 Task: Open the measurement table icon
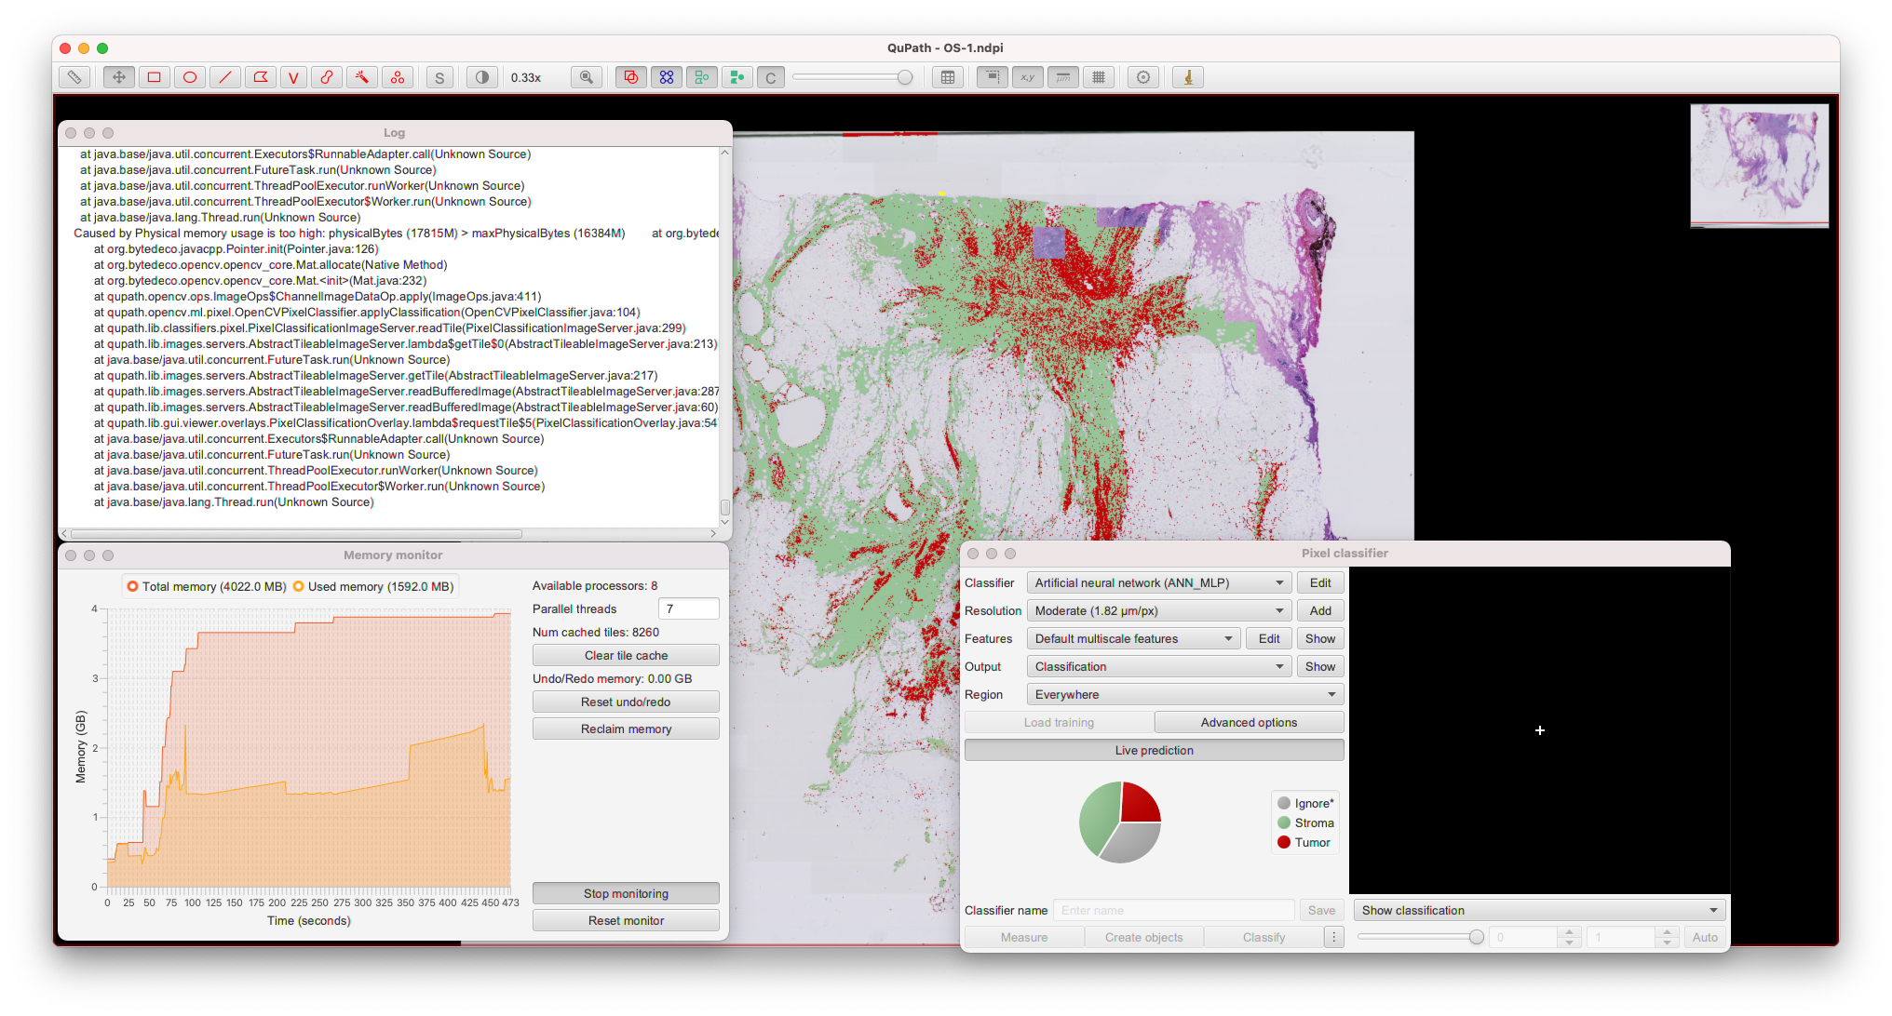(948, 77)
